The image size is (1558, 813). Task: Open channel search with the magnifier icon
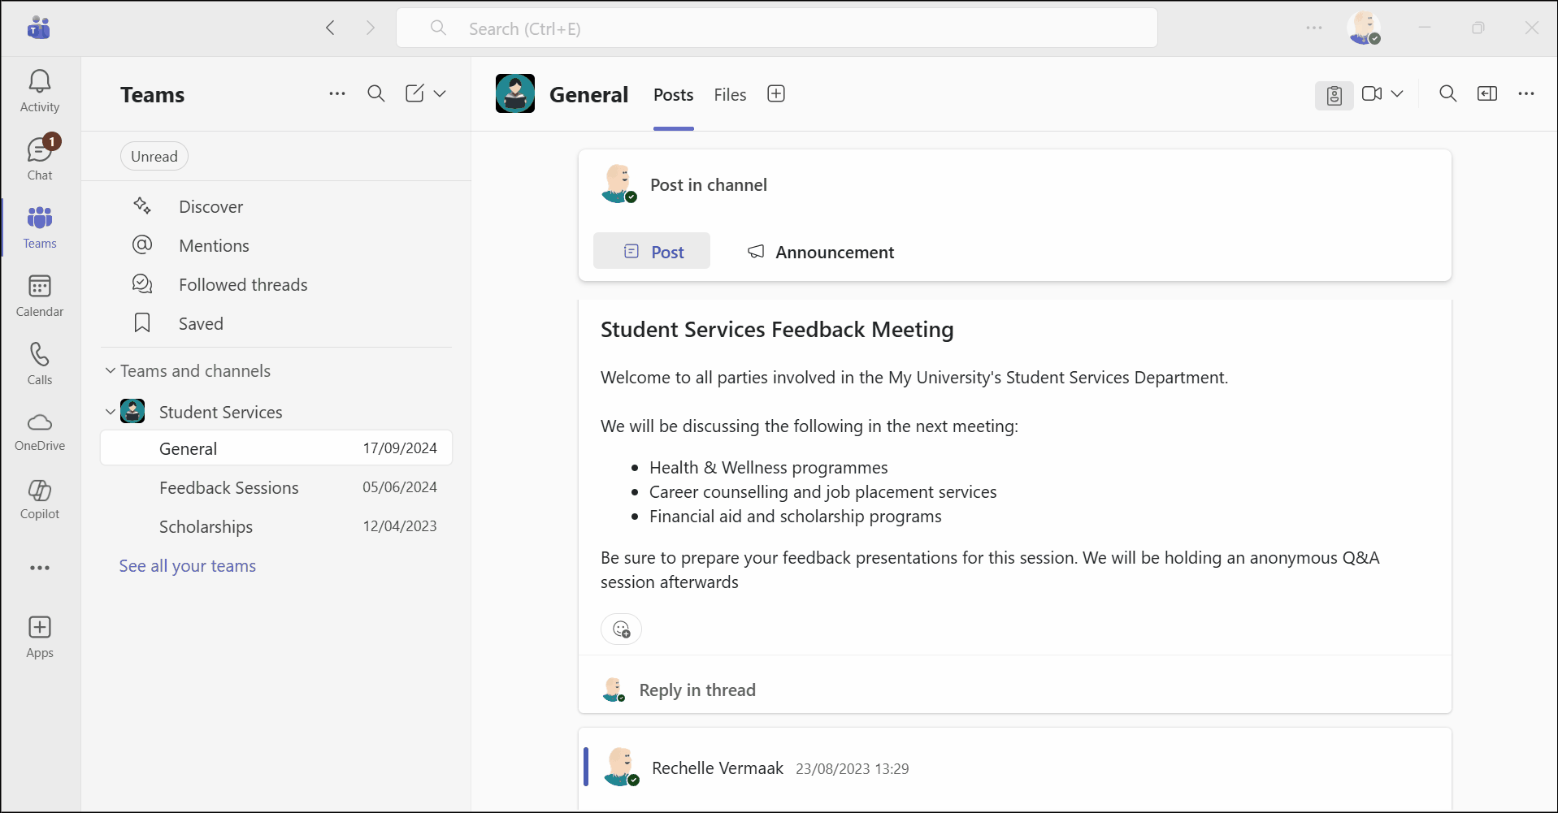tap(1447, 94)
